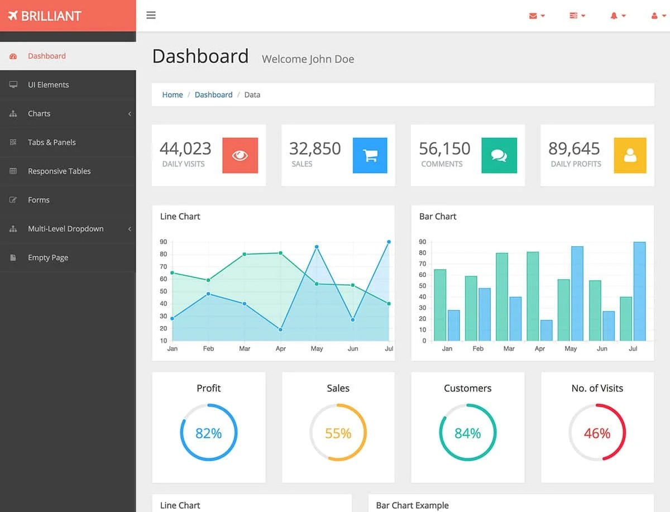Viewport: 670px width, 512px height.
Task: Click the daily visits eye icon
Action: tap(240, 155)
